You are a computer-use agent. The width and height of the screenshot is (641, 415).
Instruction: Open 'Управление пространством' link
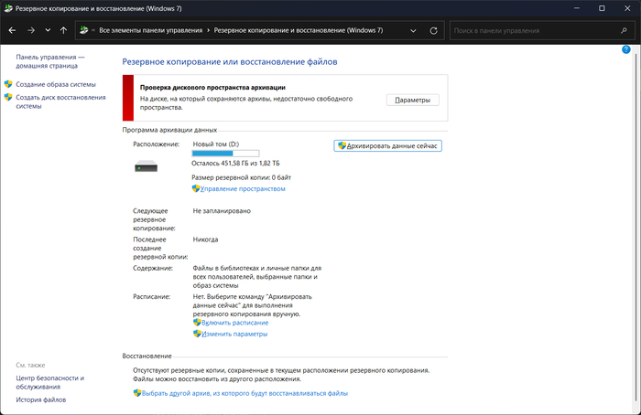click(243, 189)
